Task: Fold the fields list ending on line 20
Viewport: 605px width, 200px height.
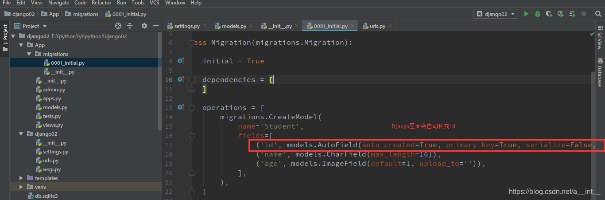Action: click(x=192, y=173)
